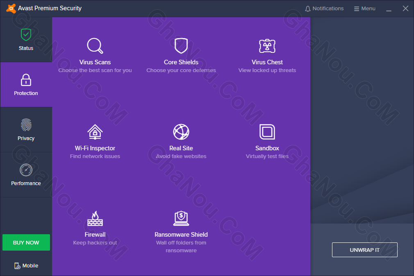Image resolution: width=414 pixels, height=276 pixels.
Task: Click 'Choose the best scan for you' text
Action: point(95,70)
